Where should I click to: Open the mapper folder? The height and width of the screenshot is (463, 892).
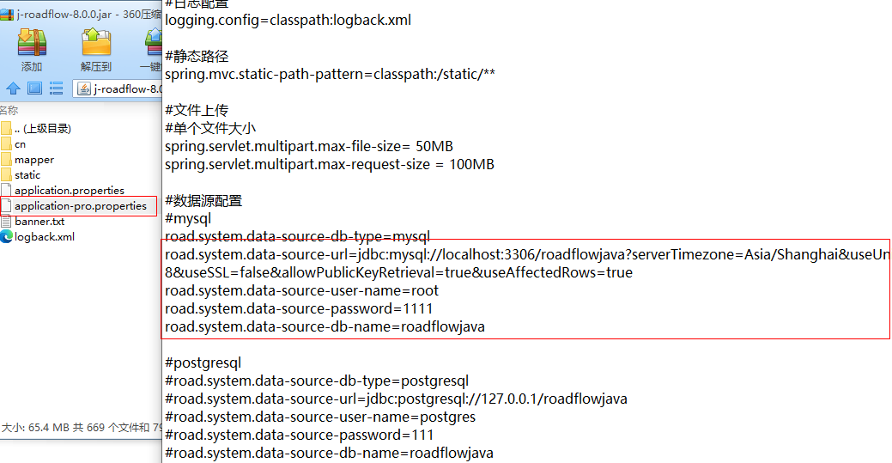(x=33, y=160)
